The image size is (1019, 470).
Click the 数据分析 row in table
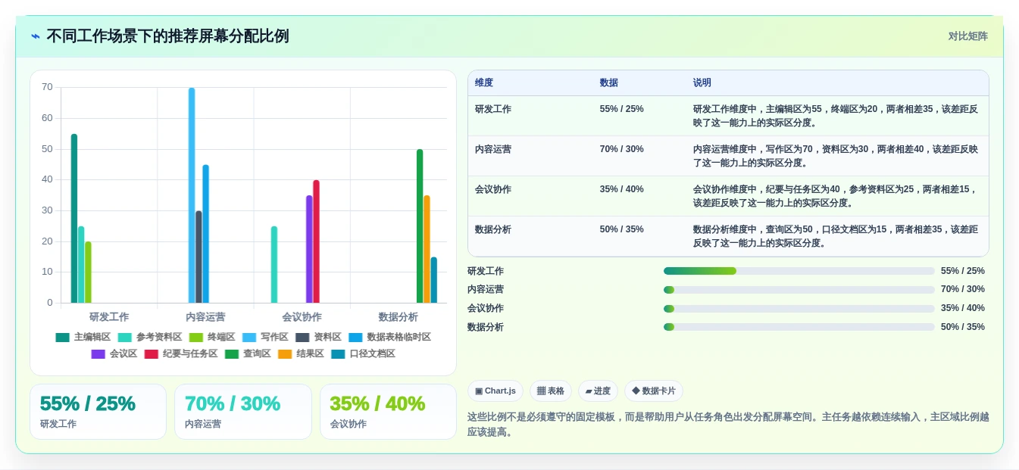pos(728,236)
